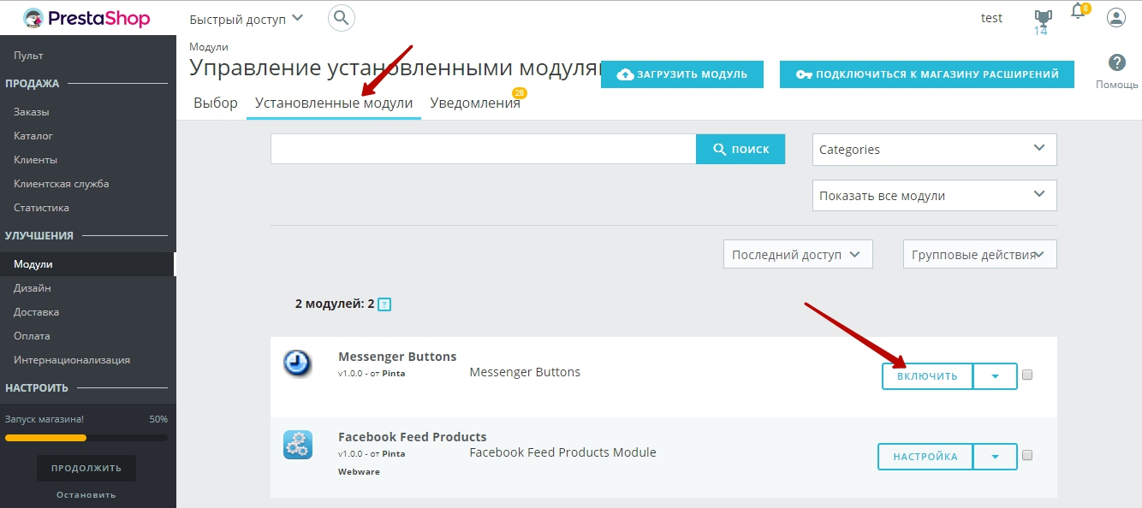
Task: Open the notifications bell icon
Action: pos(1078,12)
